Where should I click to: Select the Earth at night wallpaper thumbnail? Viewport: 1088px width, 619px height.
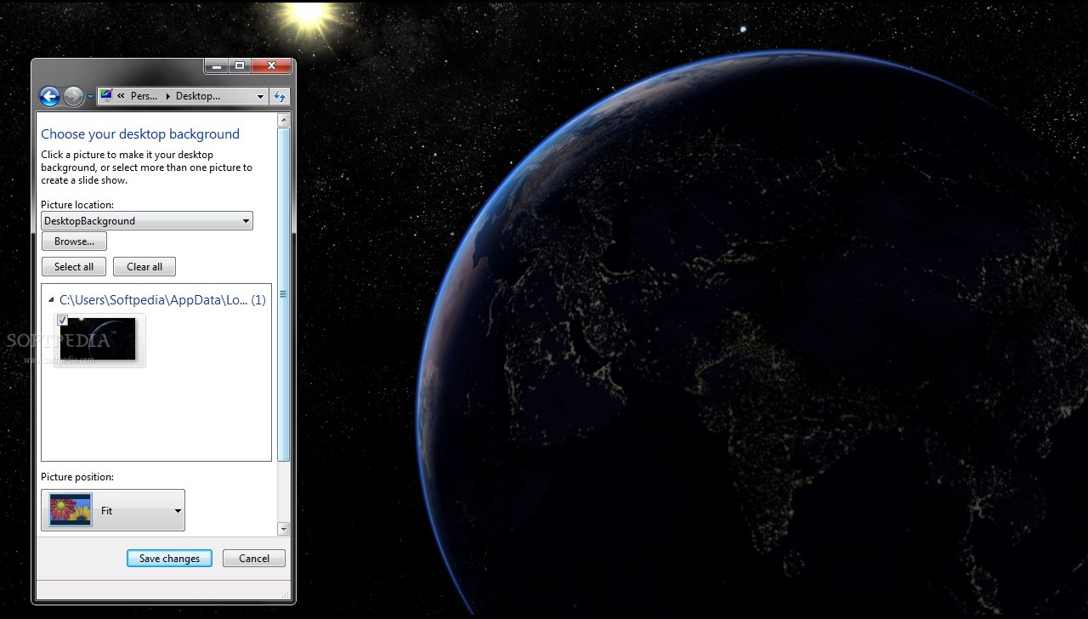99,340
